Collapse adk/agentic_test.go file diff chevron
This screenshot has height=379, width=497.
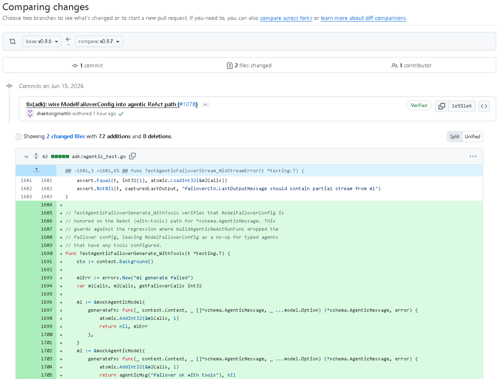(26, 156)
